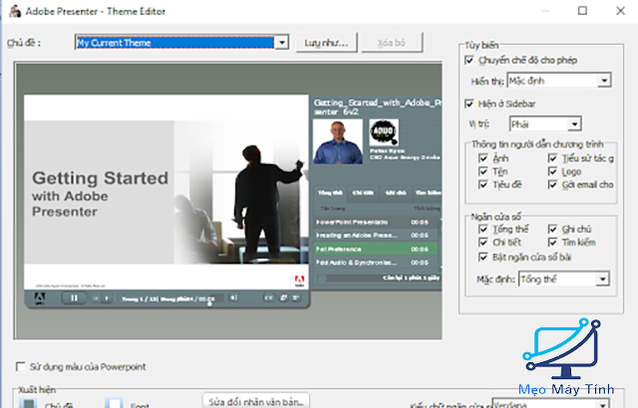
Task: Uncheck the 'Ảnh' presenter info checkbox
Action: 482,158
